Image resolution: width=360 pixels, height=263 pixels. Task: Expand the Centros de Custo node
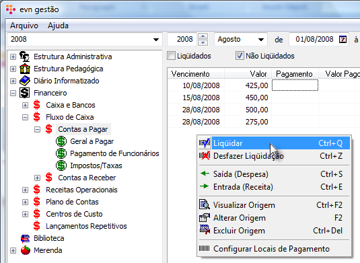tap(26, 214)
